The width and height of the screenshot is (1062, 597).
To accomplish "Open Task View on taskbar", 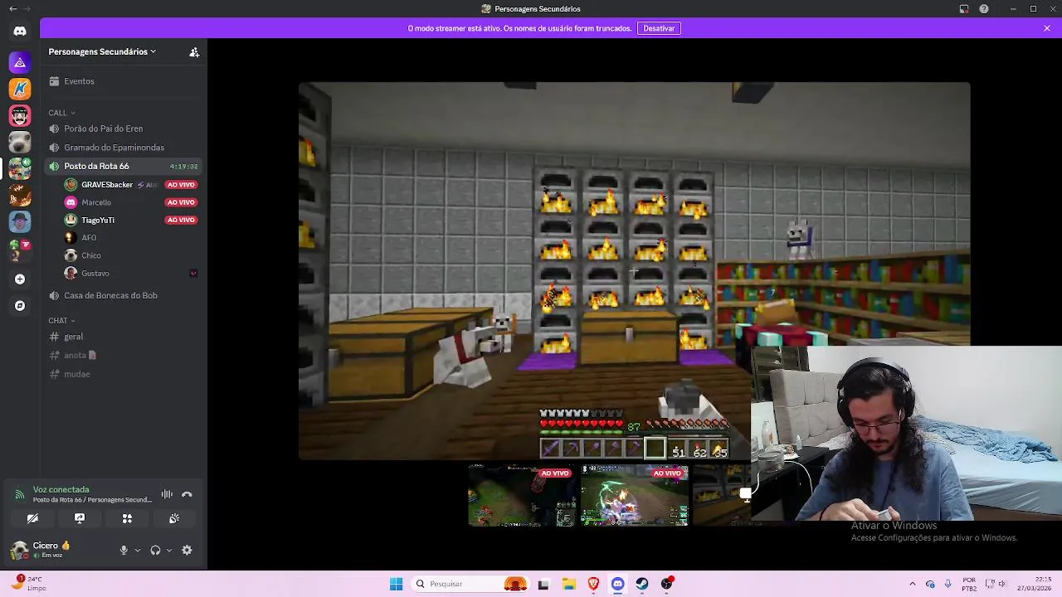I will pos(543,584).
